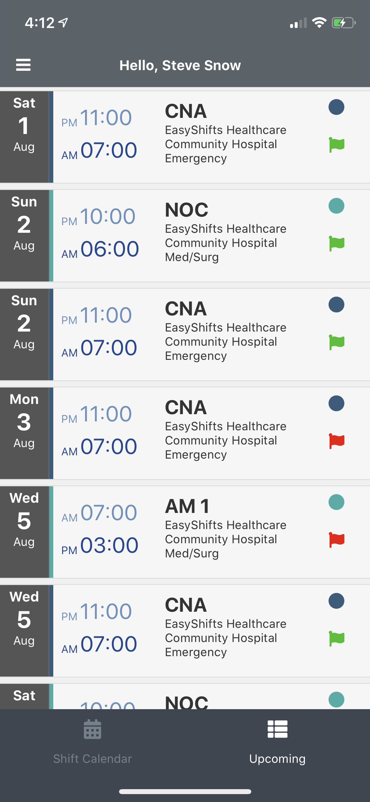The height and width of the screenshot is (802, 370).
Task: Tap red flag on Mon 3 Aug shift
Action: pos(336,441)
